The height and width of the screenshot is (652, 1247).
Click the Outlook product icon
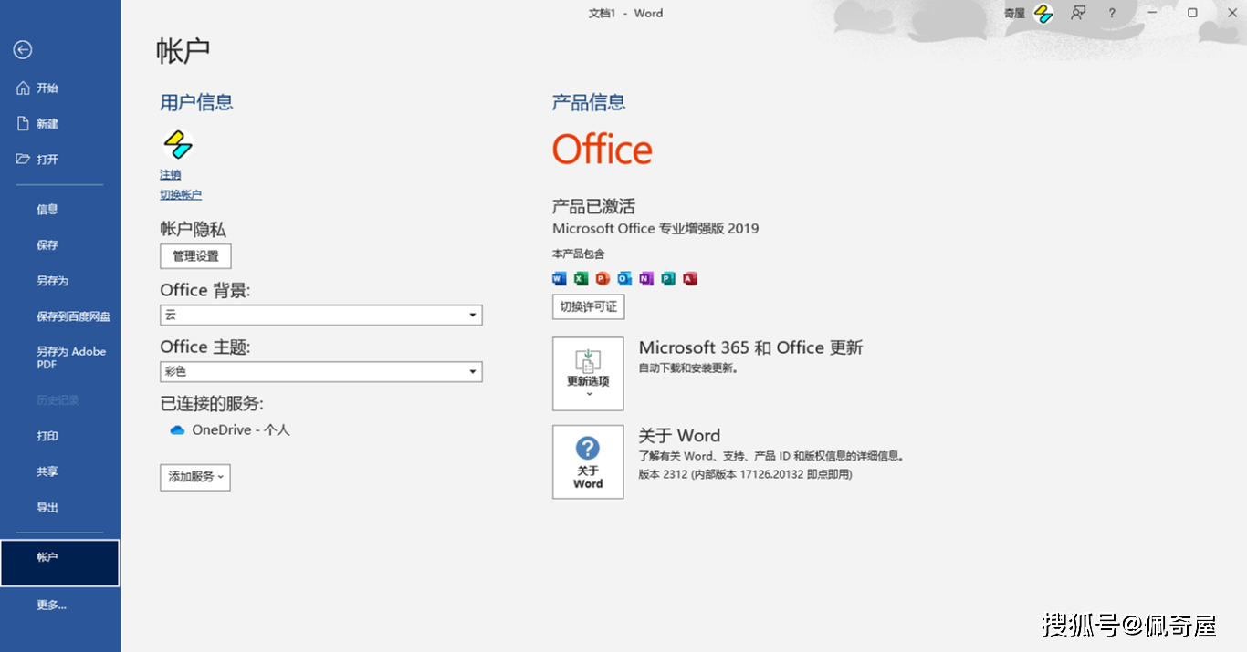623,278
